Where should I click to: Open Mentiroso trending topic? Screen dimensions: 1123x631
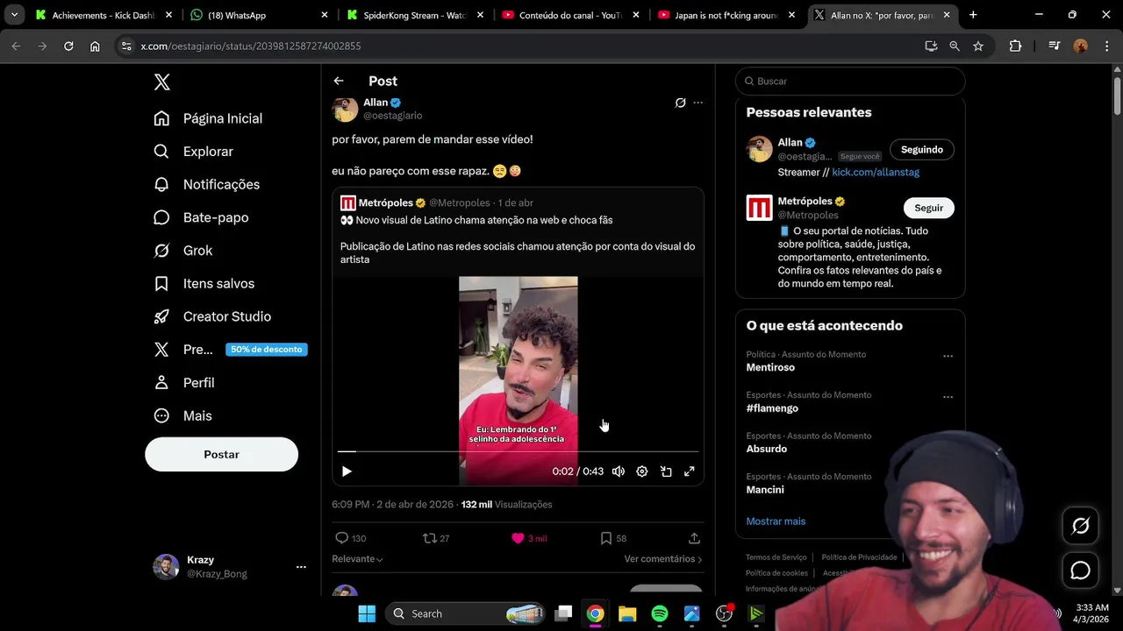770,367
